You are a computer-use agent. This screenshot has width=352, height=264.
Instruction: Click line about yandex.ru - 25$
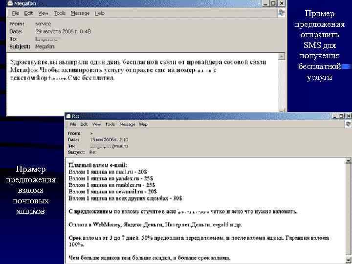[110, 178]
